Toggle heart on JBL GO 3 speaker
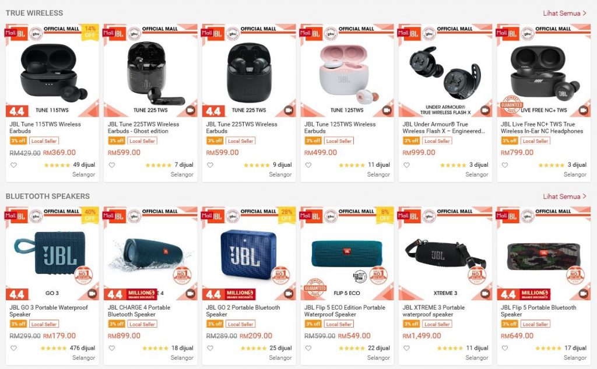This screenshot has height=369, width=597. pyautogui.click(x=13, y=348)
